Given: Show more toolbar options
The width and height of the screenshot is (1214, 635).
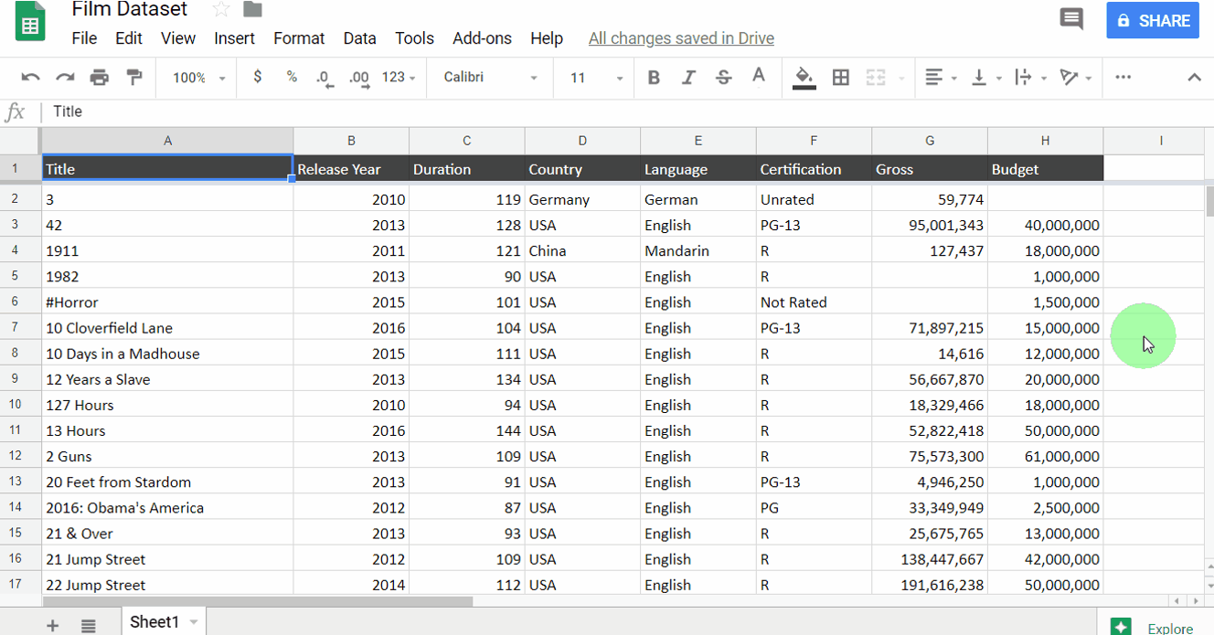Looking at the screenshot, I should click(1123, 78).
